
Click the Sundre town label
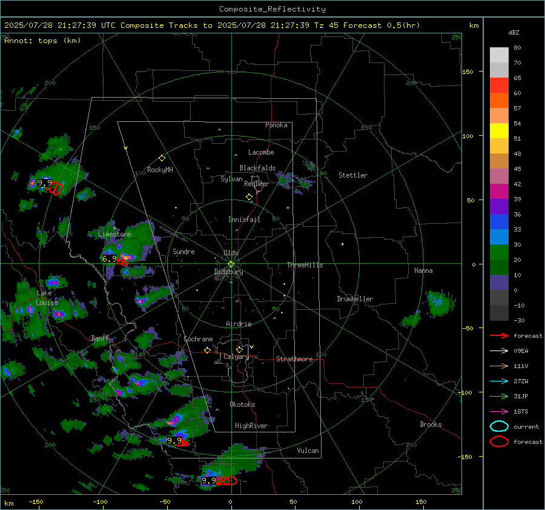(183, 252)
